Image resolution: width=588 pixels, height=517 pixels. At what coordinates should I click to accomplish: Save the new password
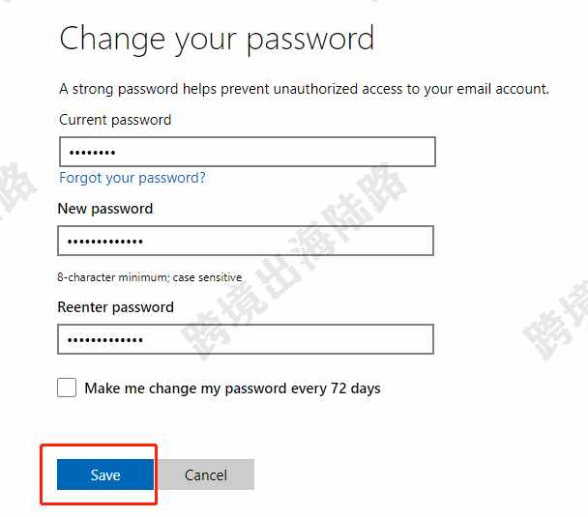tap(105, 474)
